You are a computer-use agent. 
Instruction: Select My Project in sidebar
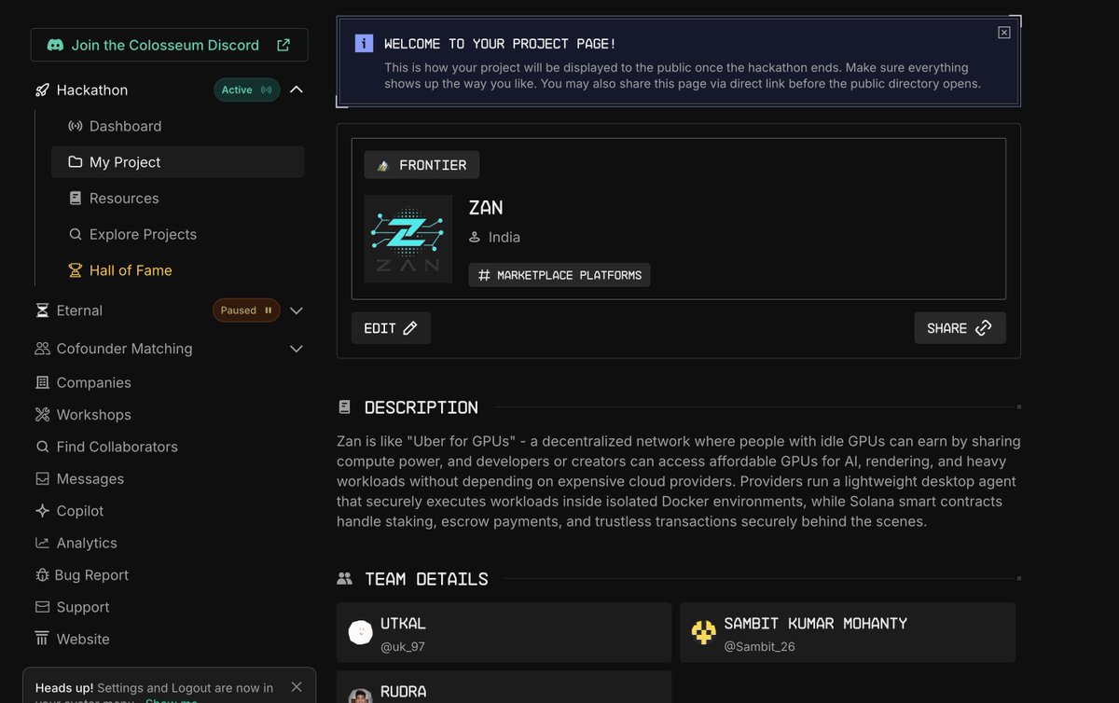[177, 162]
